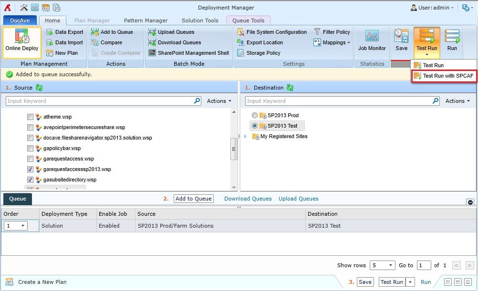
Task: Switch to the DocAve tab
Action: [x=20, y=20]
